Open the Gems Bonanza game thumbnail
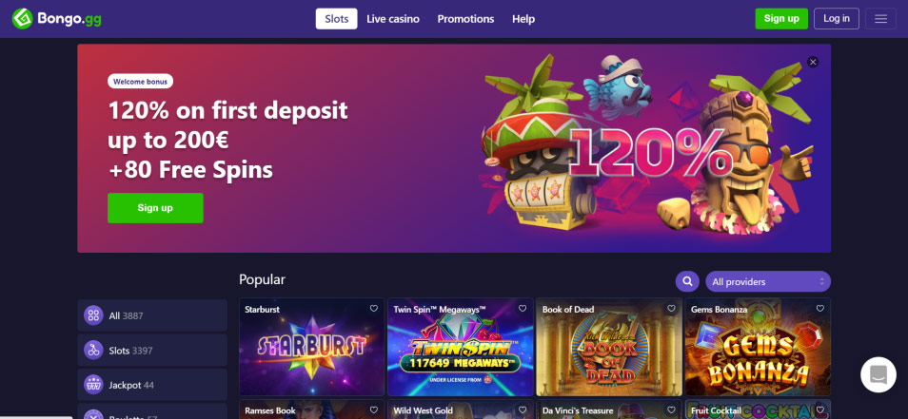908x419 pixels. [x=758, y=347]
